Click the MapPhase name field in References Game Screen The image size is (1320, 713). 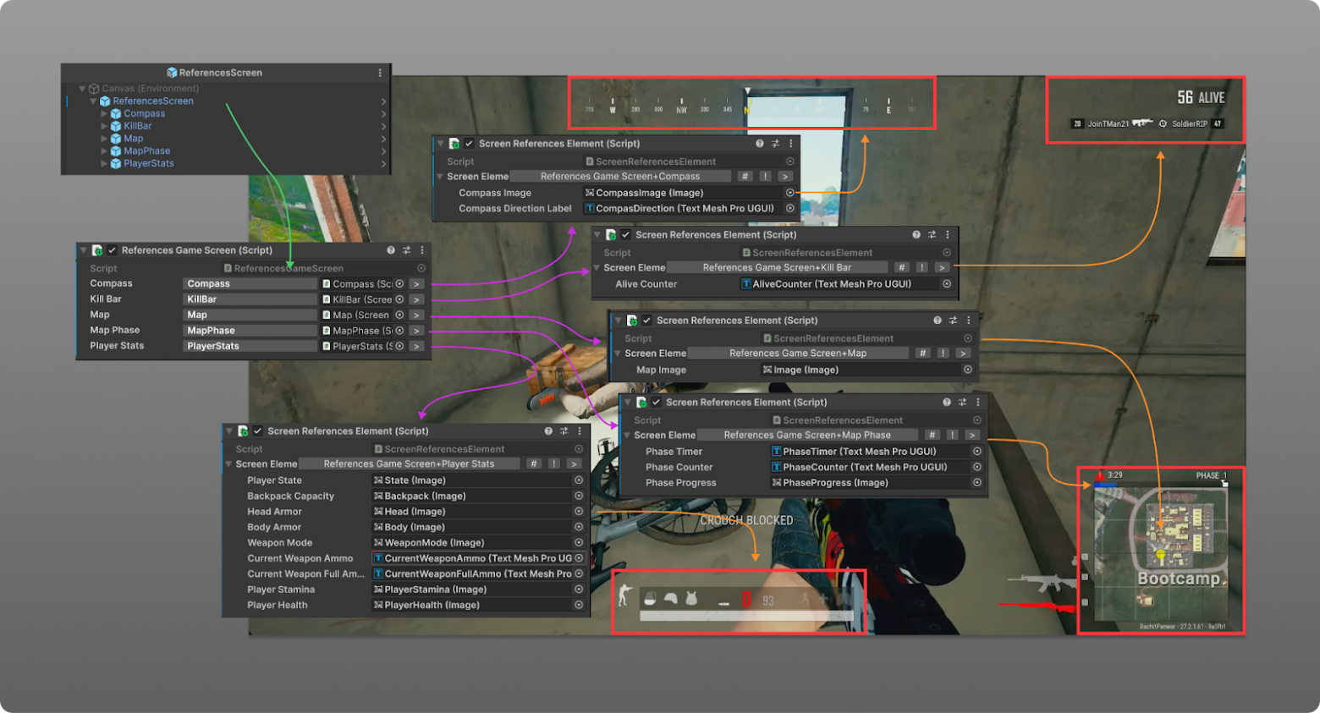coord(250,331)
